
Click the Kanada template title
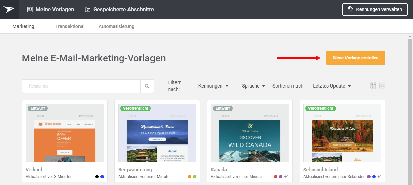(219, 170)
